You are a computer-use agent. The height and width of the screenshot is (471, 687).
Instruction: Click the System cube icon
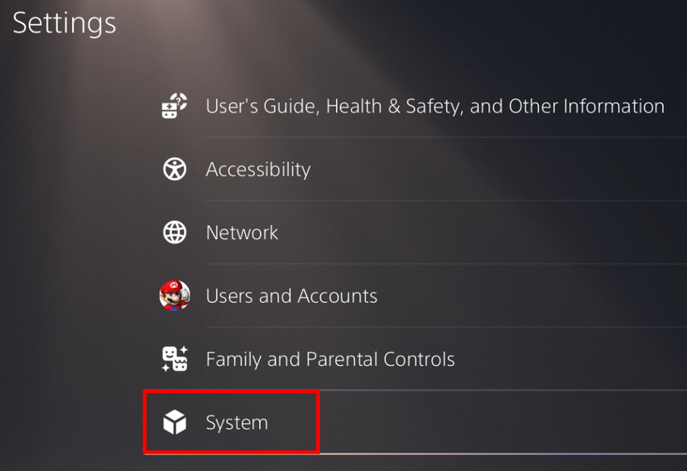point(175,423)
